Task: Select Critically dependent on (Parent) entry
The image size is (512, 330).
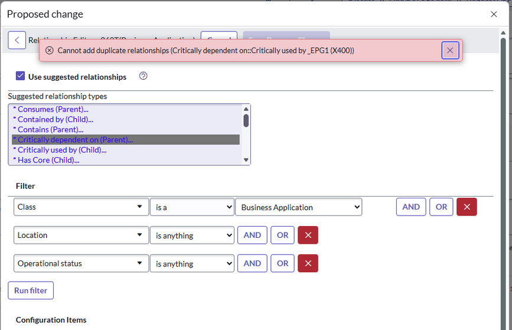Action: coord(126,140)
